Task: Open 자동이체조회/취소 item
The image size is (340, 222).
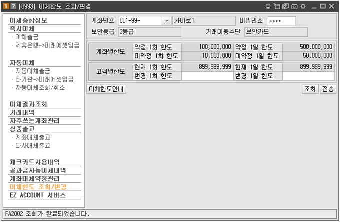Action: tap(40, 88)
